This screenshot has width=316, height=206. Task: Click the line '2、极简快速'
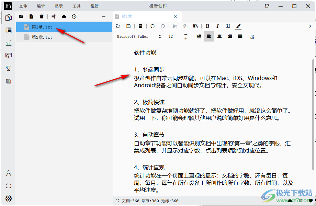pyautogui.click(x=149, y=102)
